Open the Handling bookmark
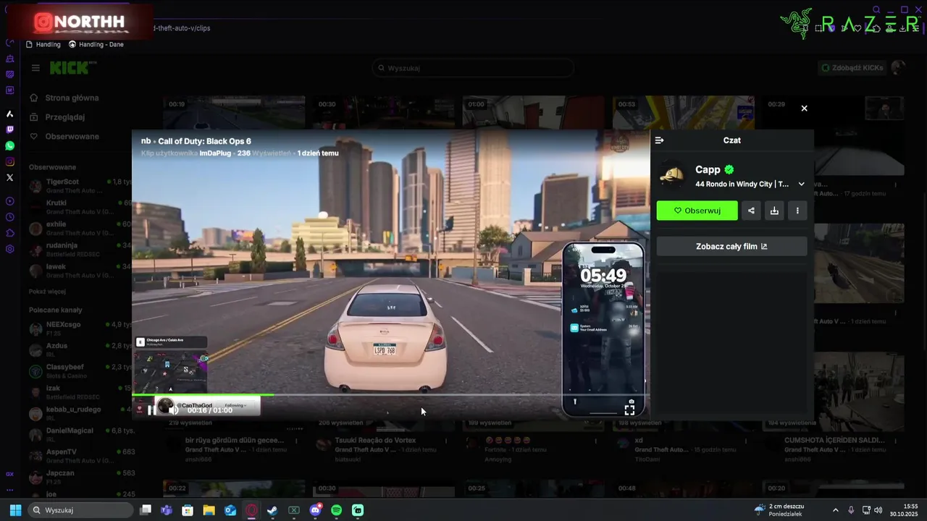 (x=43, y=44)
